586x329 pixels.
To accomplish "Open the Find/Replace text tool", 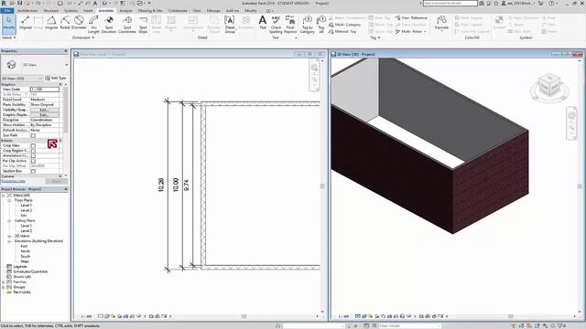I will coord(290,25).
